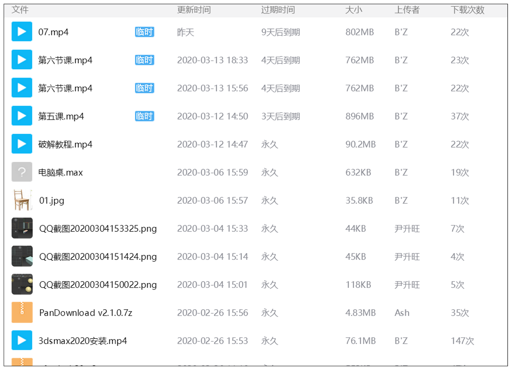Sort files by 大小 column header
Image resolution: width=513 pixels, height=370 pixels.
tap(353, 10)
